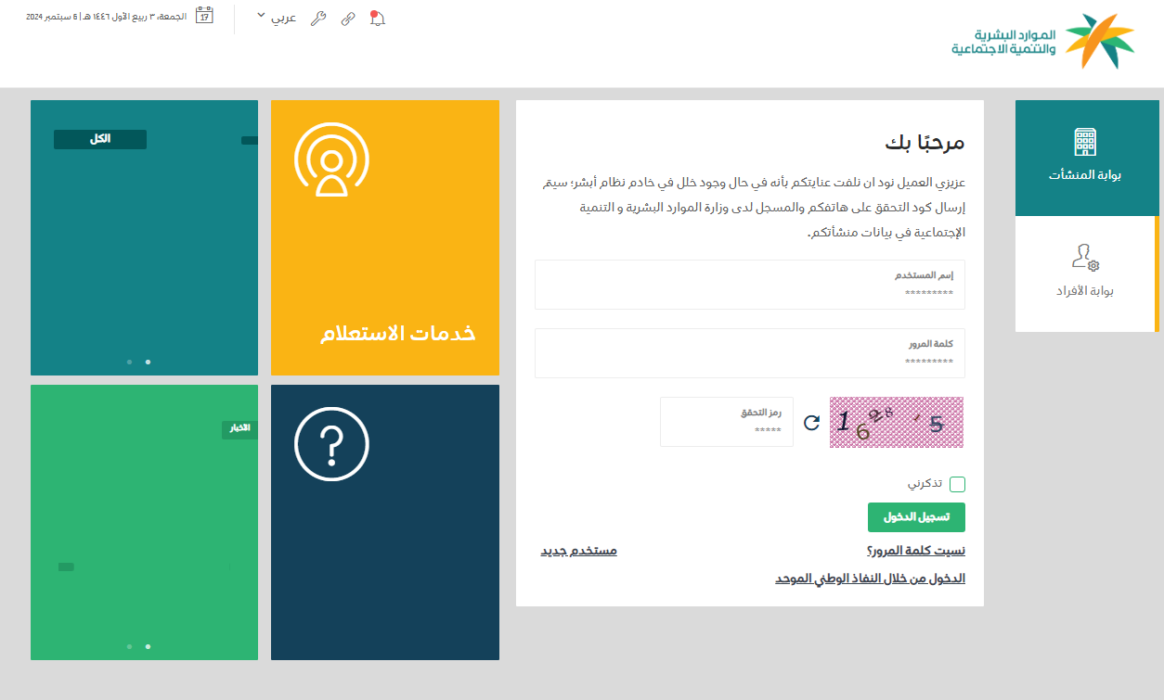The width and height of the screenshot is (1164, 700).
Task: Click the notification bell icon
Action: [x=377, y=19]
